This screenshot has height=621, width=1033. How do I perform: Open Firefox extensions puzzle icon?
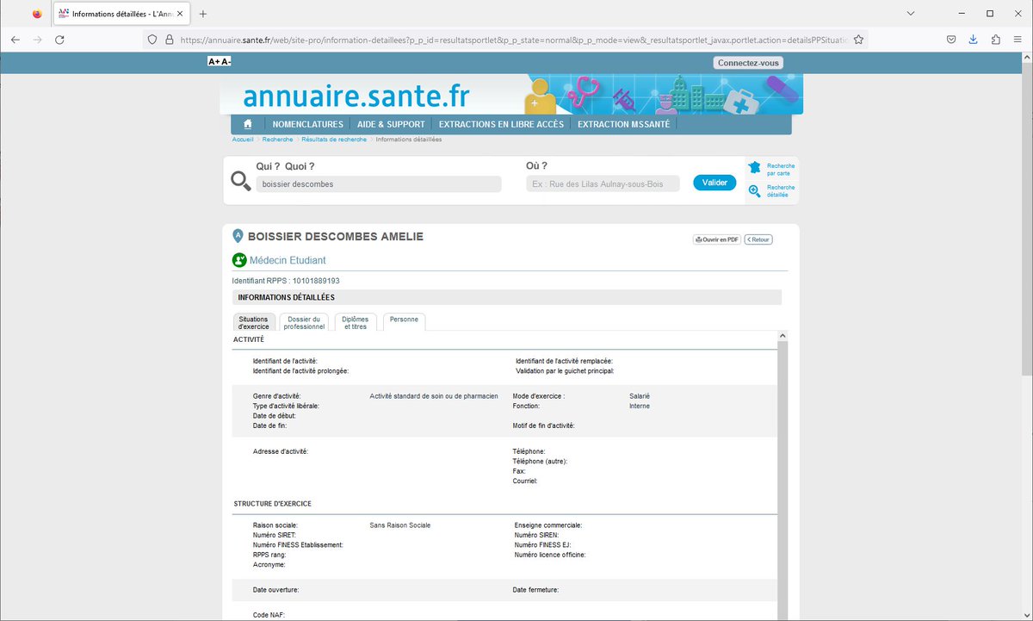click(996, 40)
